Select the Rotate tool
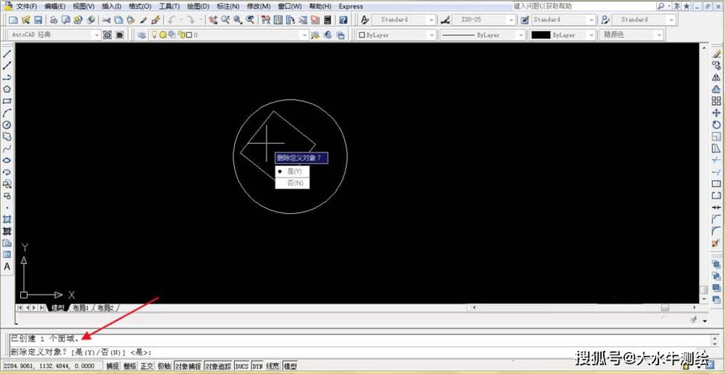 pyautogui.click(x=716, y=124)
